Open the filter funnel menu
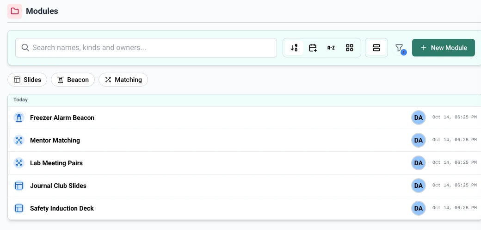 pos(399,48)
